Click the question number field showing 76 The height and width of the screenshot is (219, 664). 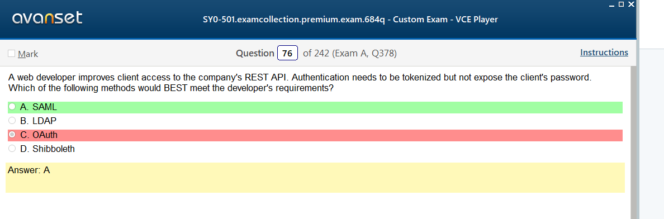tap(287, 53)
